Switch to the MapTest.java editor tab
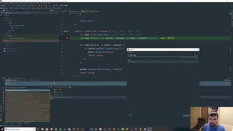 [95, 11]
